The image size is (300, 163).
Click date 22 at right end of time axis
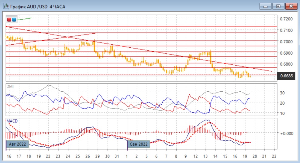click(x=275, y=156)
